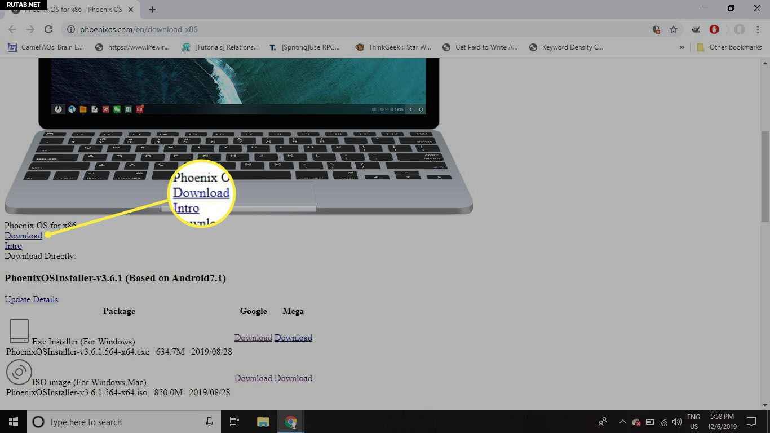Screen dimensions: 770x433
Task: Click the extension shield icon in address bar
Action: pyautogui.click(x=656, y=29)
